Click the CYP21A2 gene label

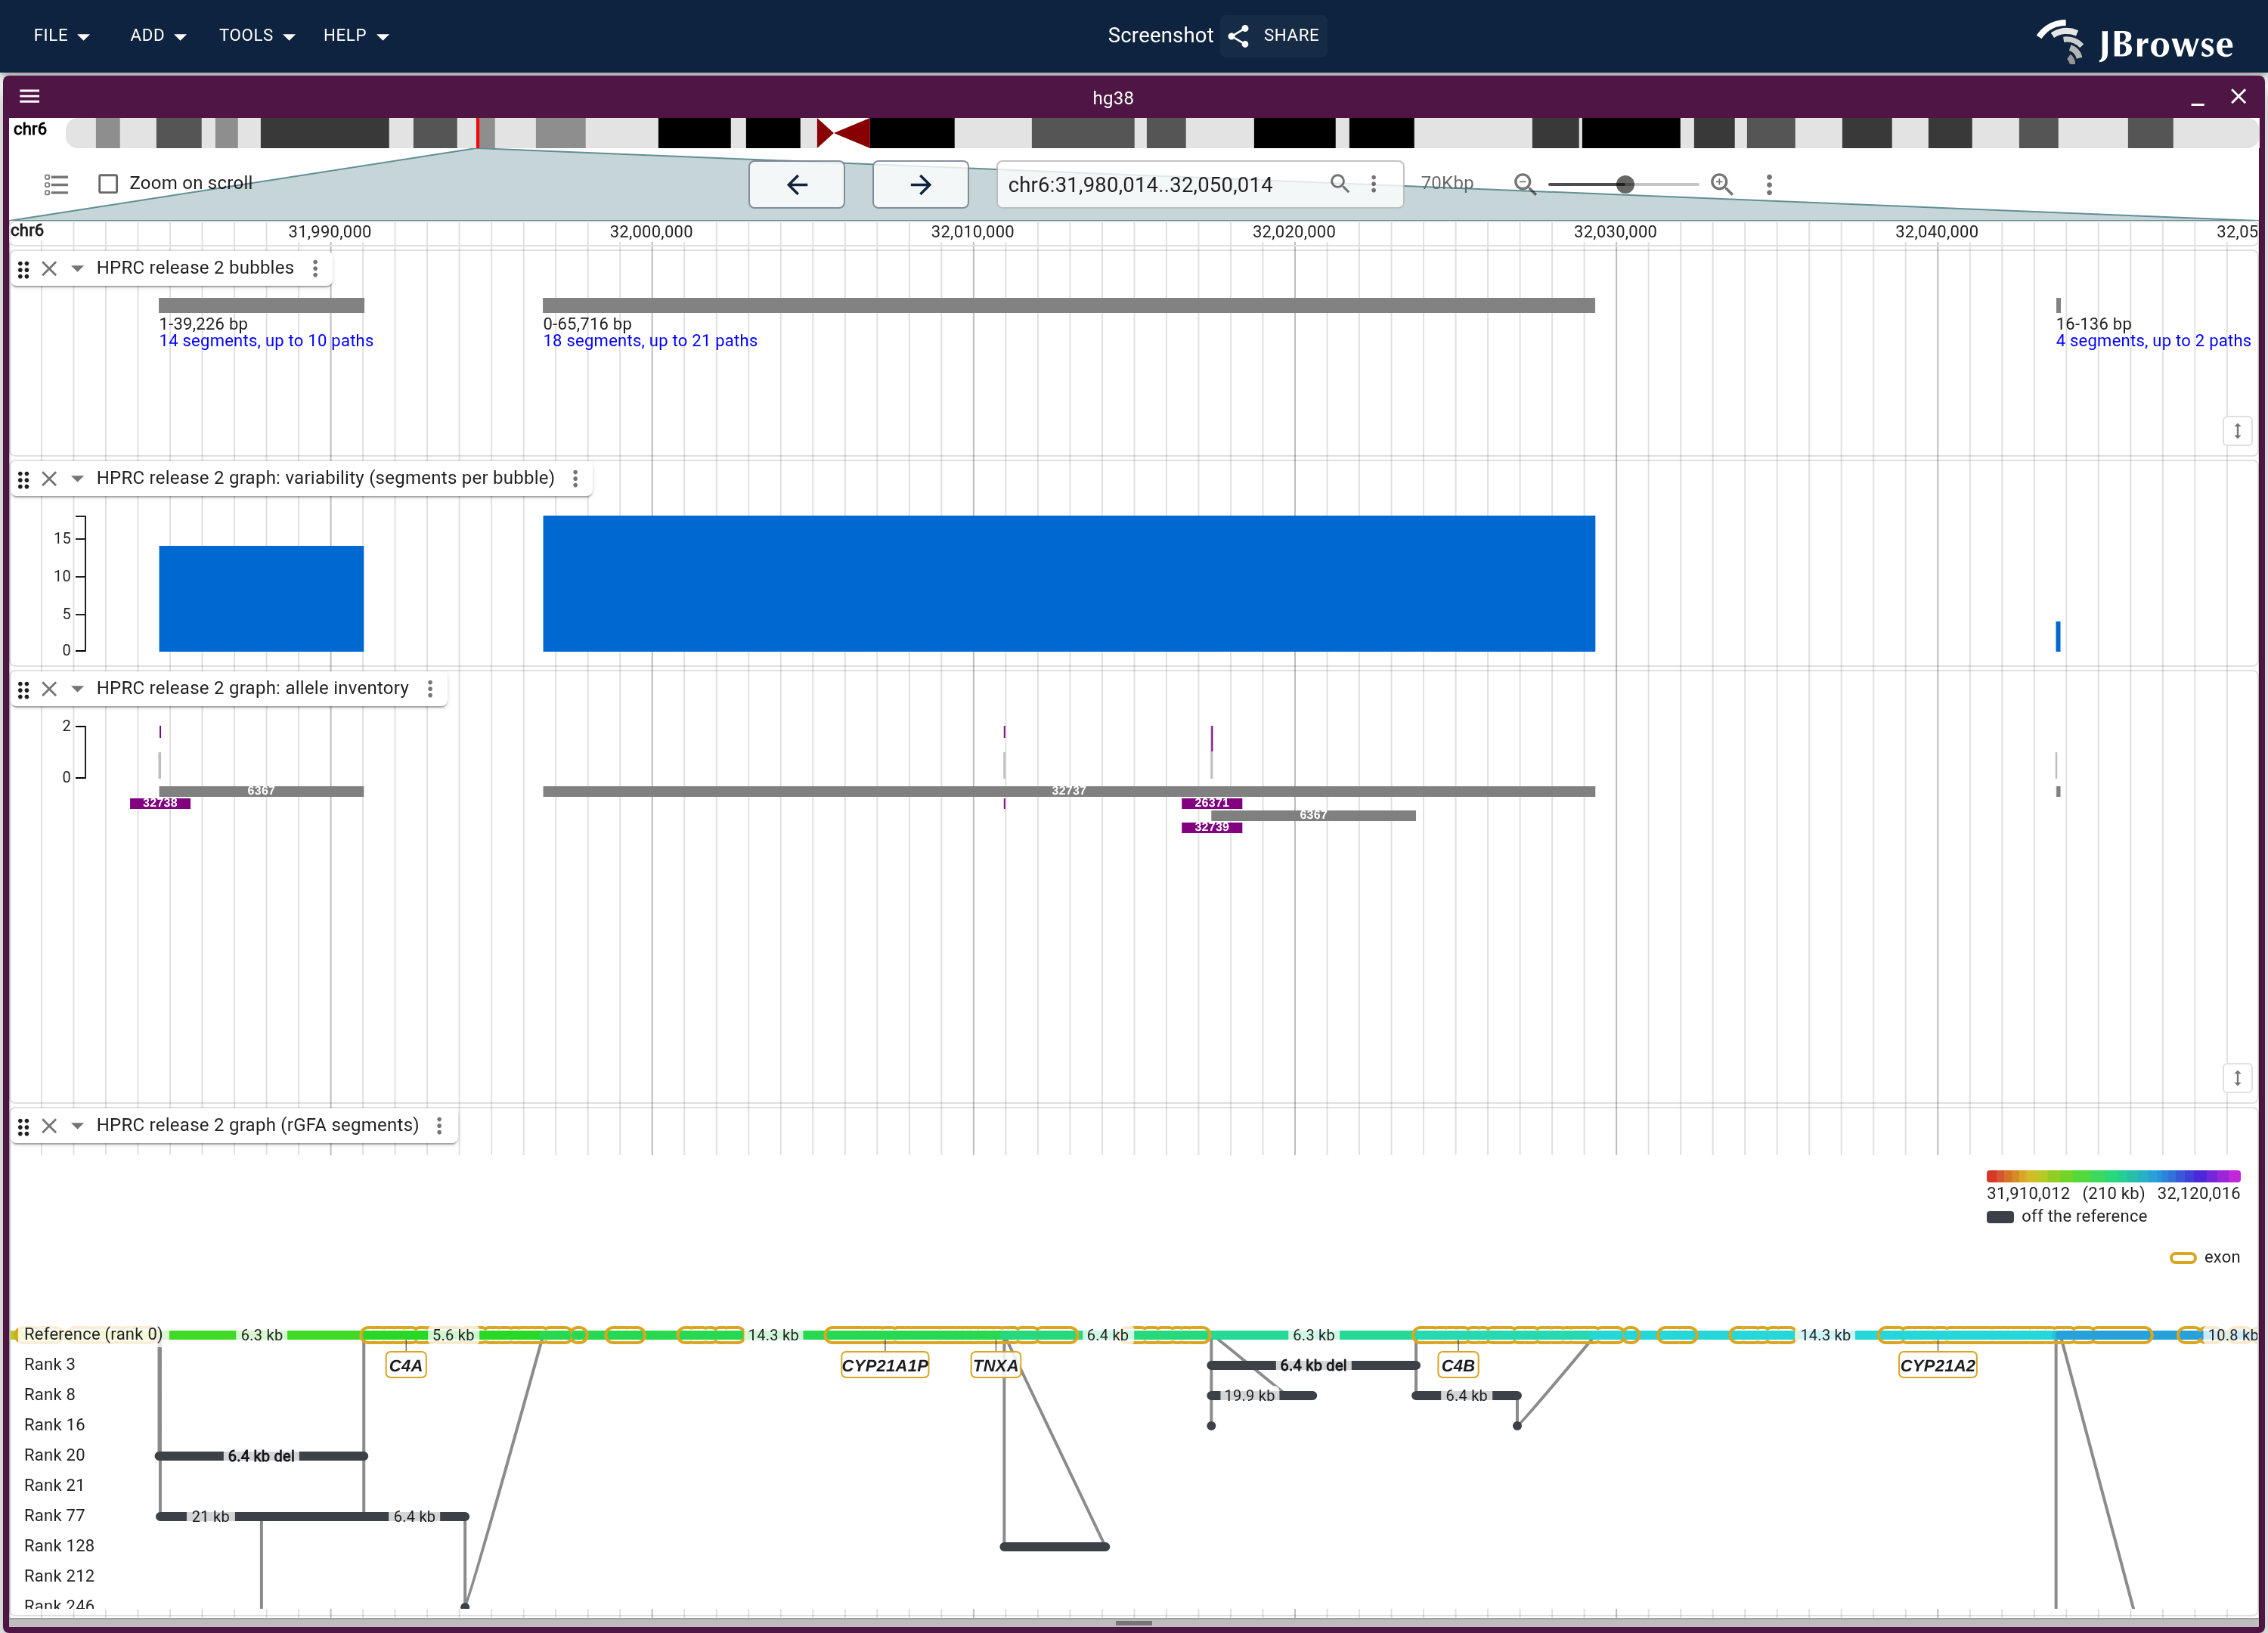pos(1937,1365)
